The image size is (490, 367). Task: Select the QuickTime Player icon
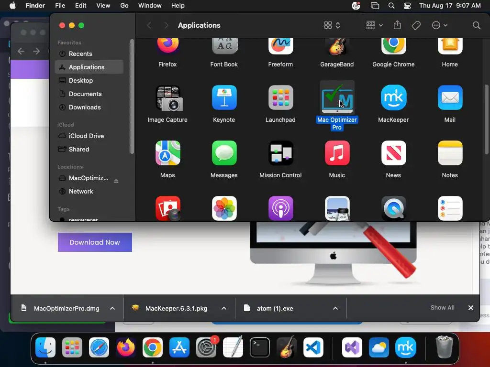click(x=393, y=208)
